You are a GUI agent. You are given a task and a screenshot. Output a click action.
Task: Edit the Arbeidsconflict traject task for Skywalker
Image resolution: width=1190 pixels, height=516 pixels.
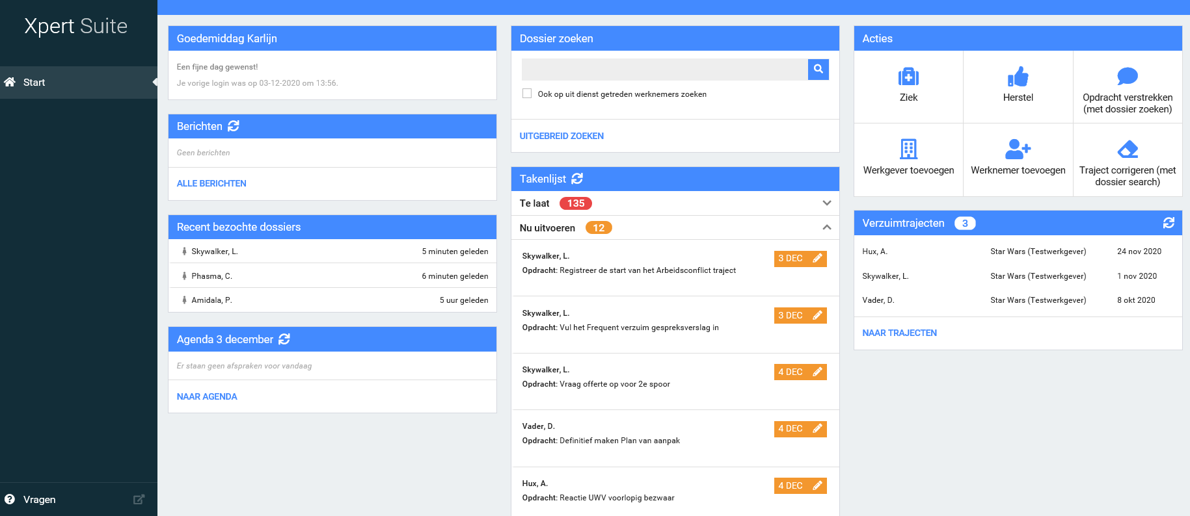[x=817, y=259]
